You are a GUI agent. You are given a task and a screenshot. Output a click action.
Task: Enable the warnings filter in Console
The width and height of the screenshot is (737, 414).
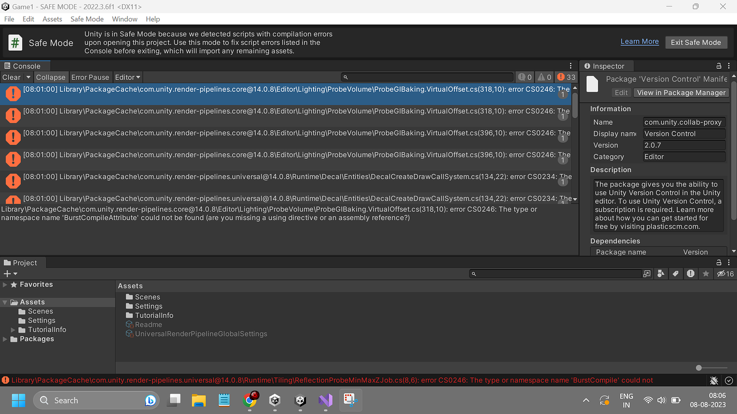pos(545,77)
